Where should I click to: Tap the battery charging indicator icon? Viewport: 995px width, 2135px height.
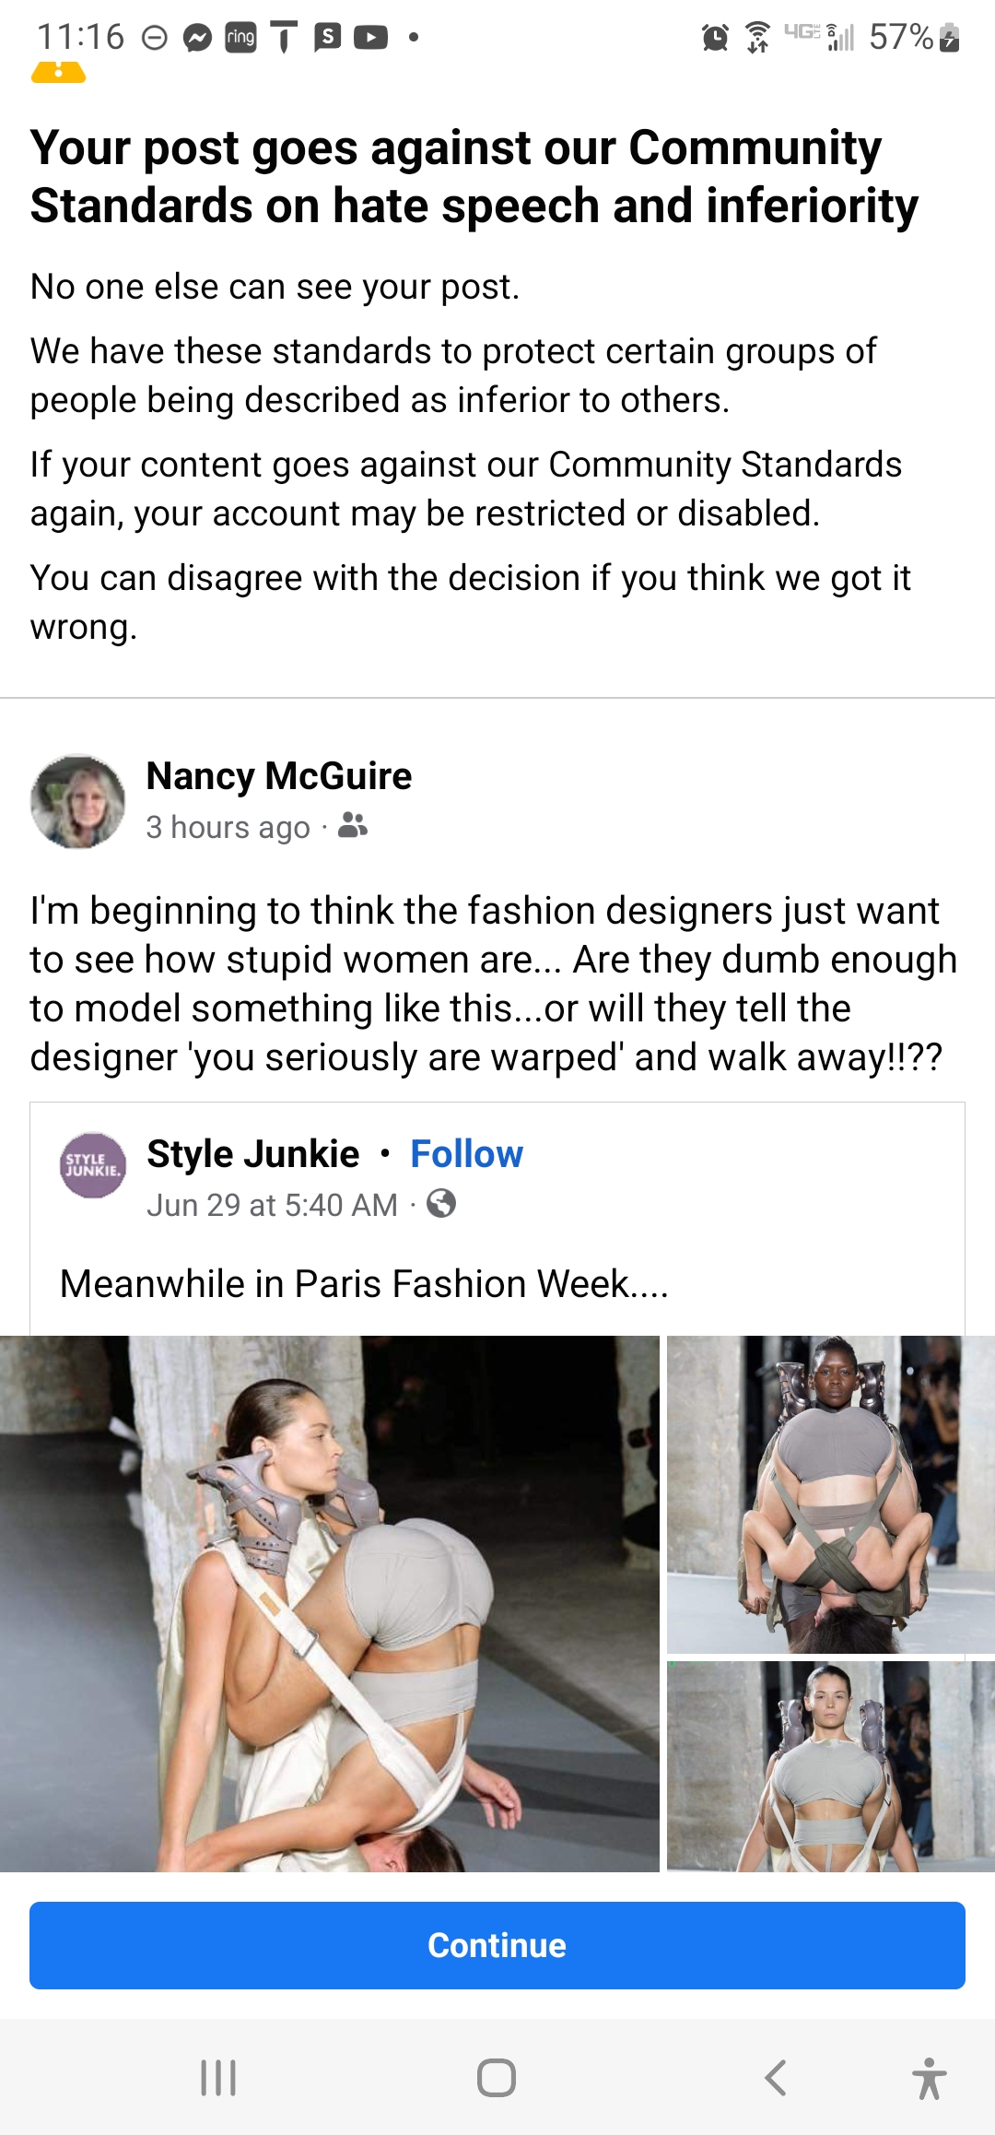[x=950, y=38]
